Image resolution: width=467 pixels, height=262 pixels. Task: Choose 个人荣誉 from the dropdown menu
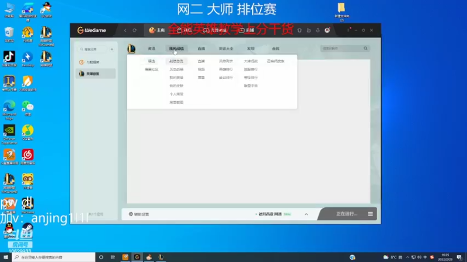click(176, 94)
